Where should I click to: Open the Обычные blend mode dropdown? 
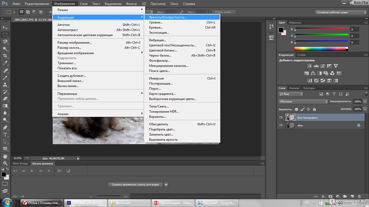pyautogui.click(x=303, y=102)
